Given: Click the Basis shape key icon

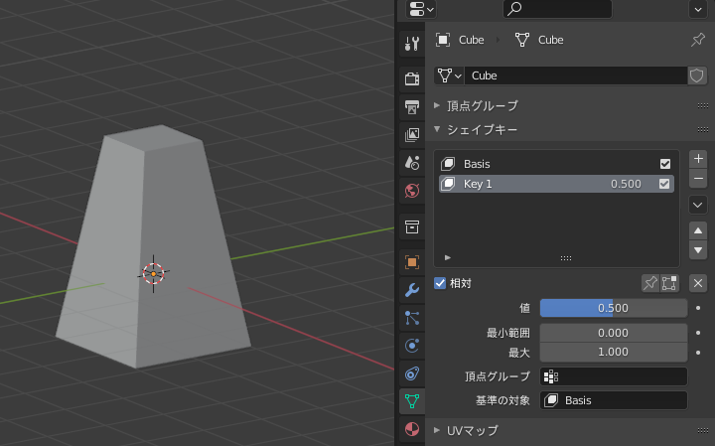Looking at the screenshot, I should (x=448, y=164).
